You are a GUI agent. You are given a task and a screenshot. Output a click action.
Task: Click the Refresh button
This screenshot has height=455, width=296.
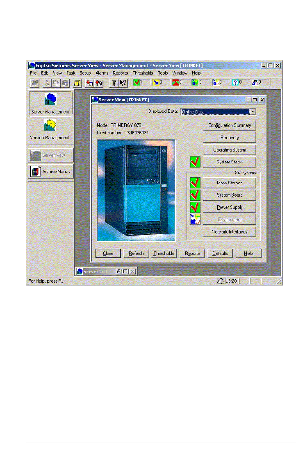tap(136, 254)
